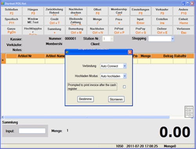Click the Verlassen Esc button
This screenshot has width=196, height=149.
(183, 31)
